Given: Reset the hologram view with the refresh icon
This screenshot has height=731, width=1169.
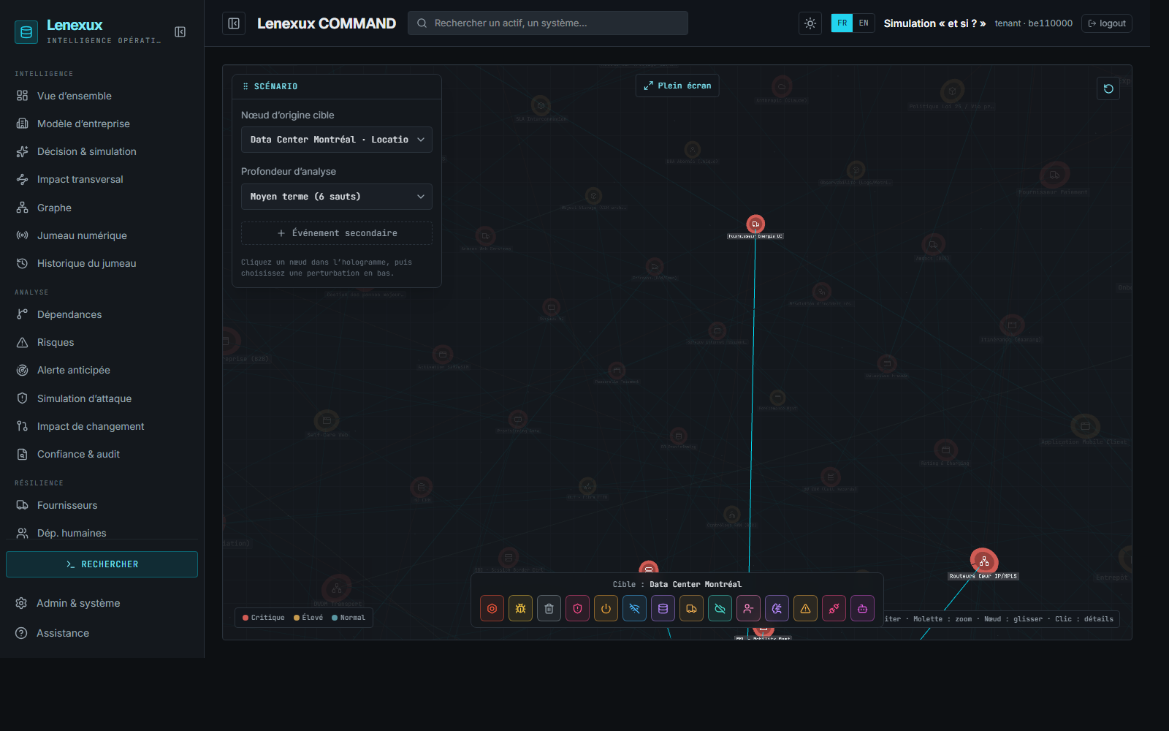Looking at the screenshot, I should [x=1108, y=88].
